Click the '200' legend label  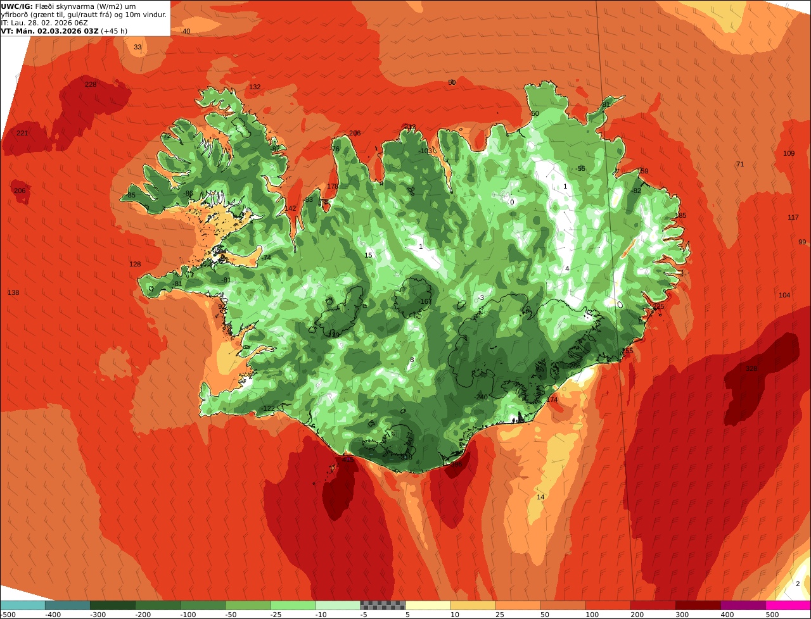coord(638,615)
